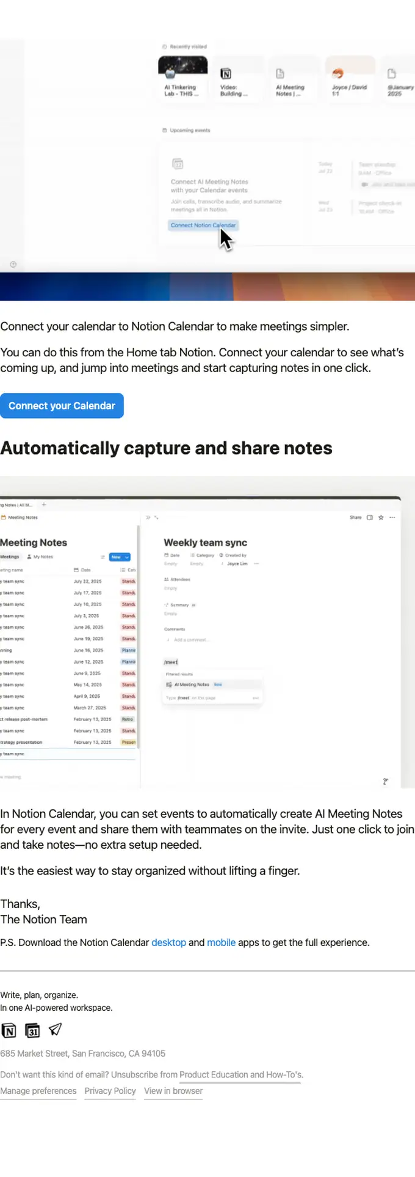Image resolution: width=415 pixels, height=1177 pixels.
Task: Click the plus new-tab icon in Notion window
Action: tap(44, 505)
